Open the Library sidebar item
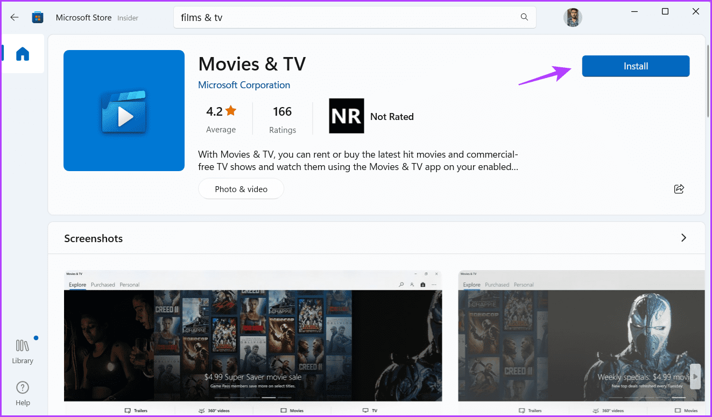712x417 pixels. [x=23, y=351]
